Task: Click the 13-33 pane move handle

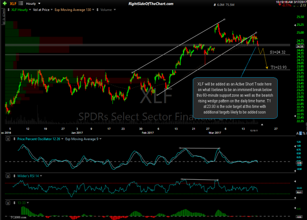Action: pos(14,203)
